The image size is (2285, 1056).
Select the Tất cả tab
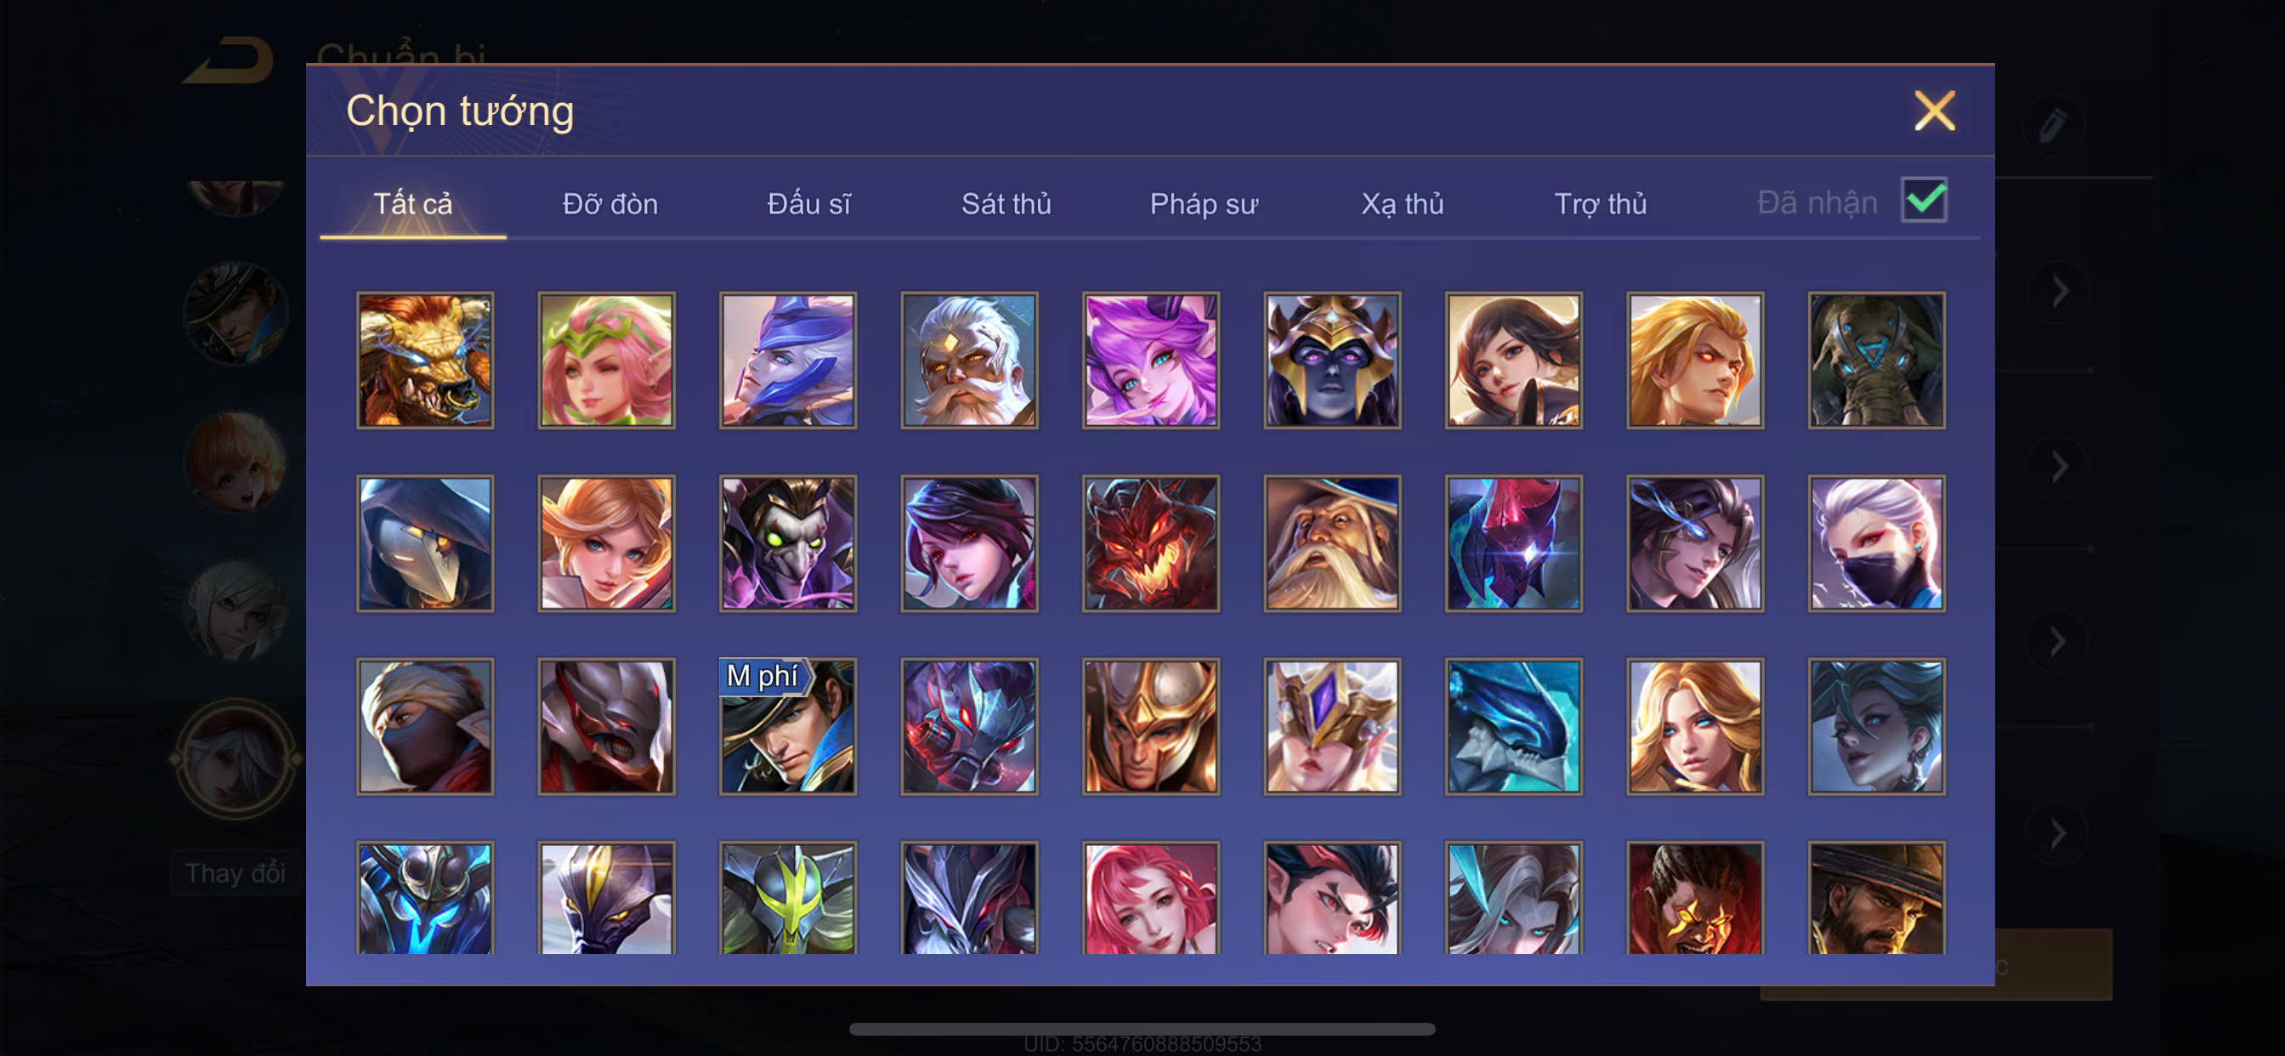[x=412, y=204]
